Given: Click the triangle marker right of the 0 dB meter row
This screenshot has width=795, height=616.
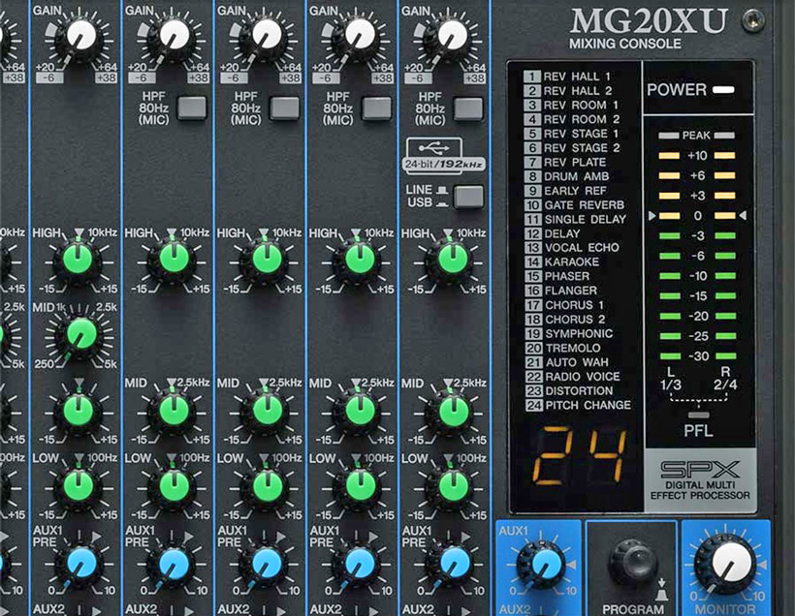Looking at the screenshot, I should [x=743, y=216].
